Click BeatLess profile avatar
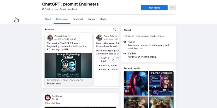Viewport: 217px width, 108px height. (48, 97)
